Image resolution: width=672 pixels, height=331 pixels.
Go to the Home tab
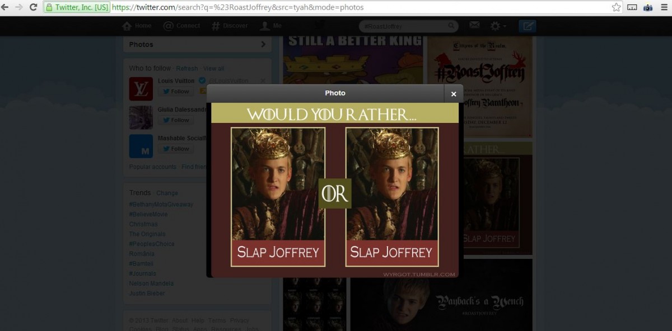pyautogui.click(x=137, y=26)
